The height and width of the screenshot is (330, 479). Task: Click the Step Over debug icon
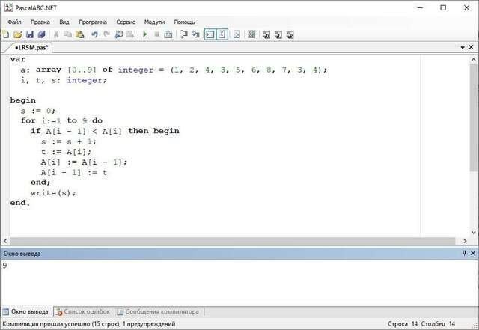point(183,34)
